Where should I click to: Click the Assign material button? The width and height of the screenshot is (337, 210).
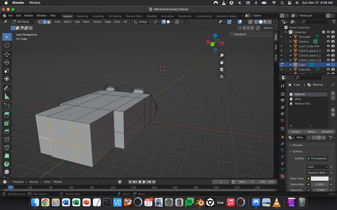pos(295,132)
